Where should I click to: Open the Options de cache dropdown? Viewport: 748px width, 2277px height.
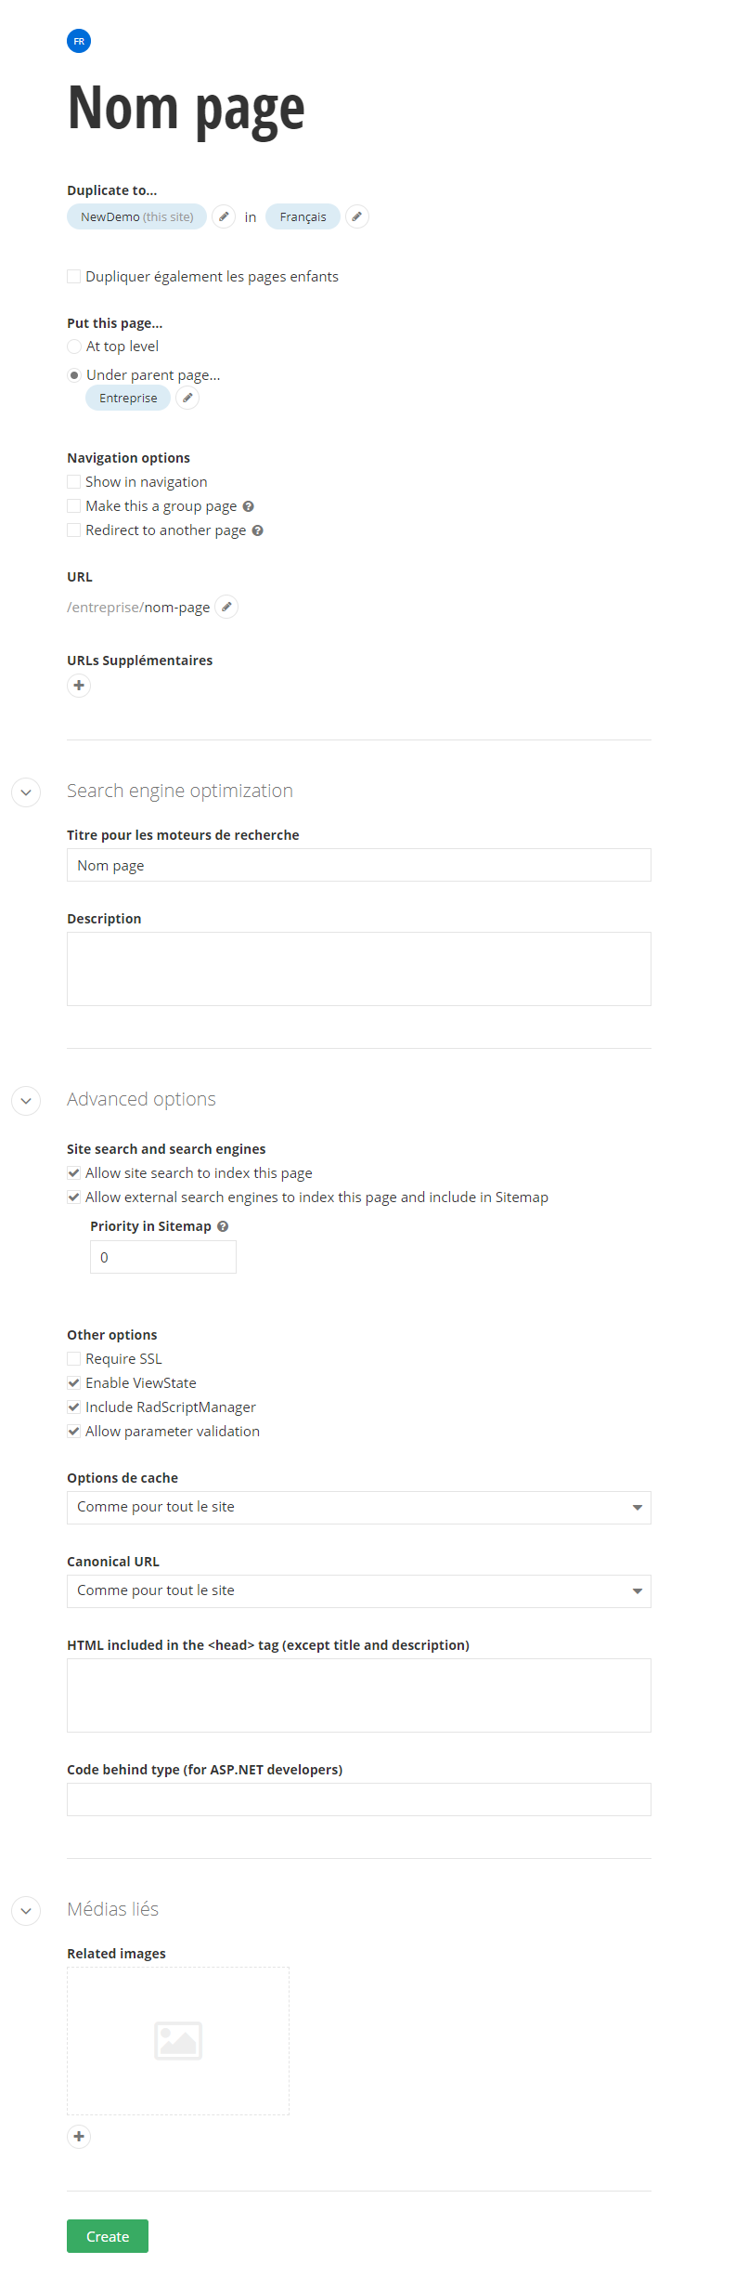pyautogui.click(x=358, y=1508)
